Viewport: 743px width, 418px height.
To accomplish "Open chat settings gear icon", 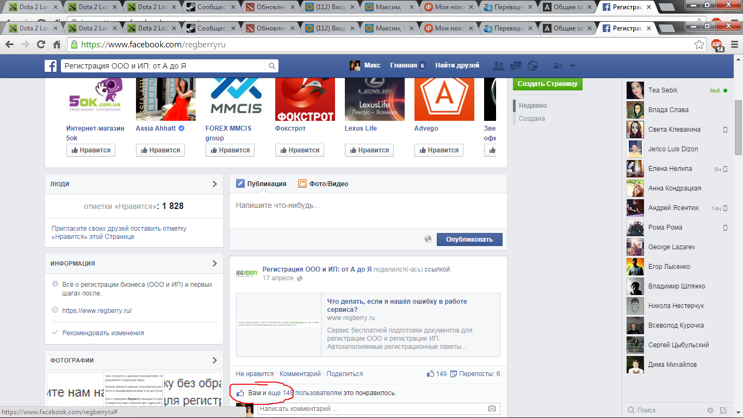I will (x=710, y=410).
